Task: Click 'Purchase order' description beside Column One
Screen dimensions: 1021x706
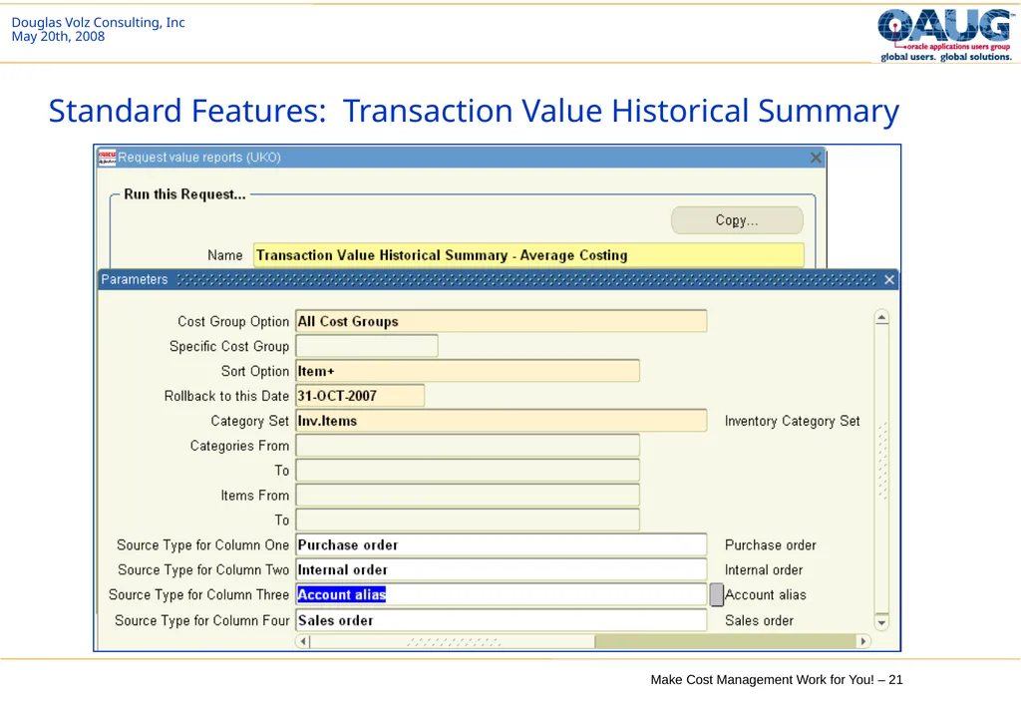Action: [771, 545]
